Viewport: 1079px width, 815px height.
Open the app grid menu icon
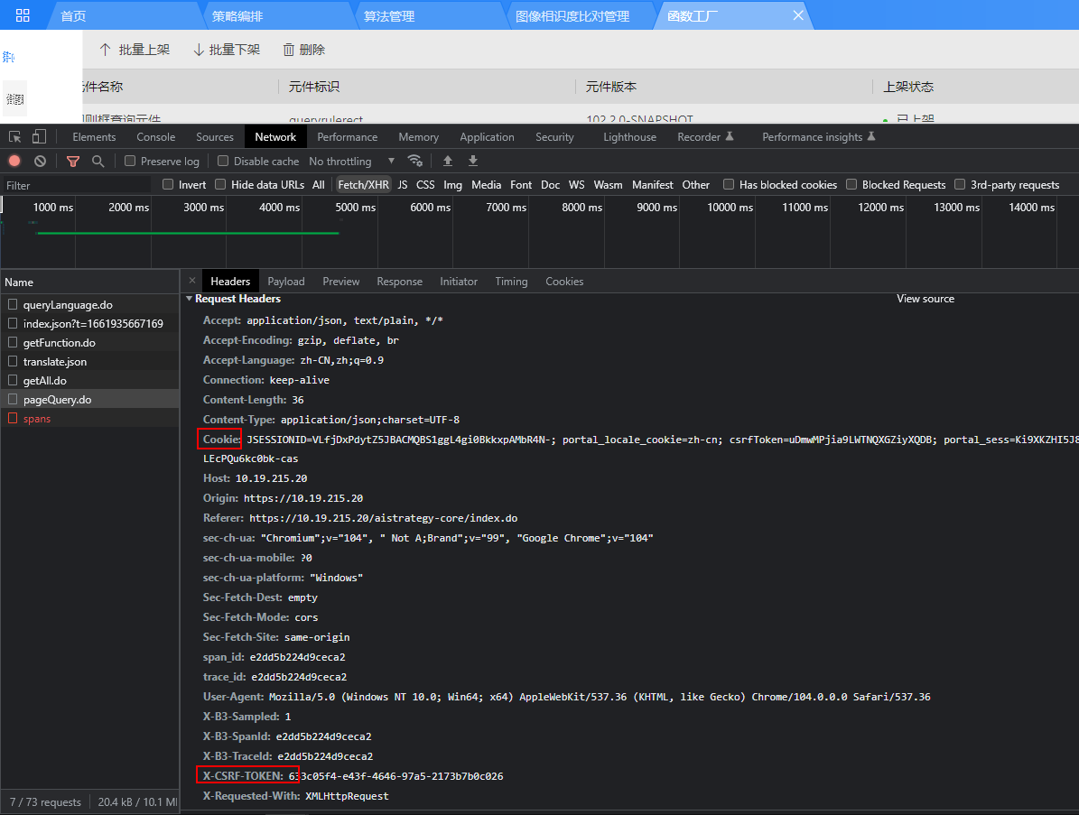[x=23, y=15]
